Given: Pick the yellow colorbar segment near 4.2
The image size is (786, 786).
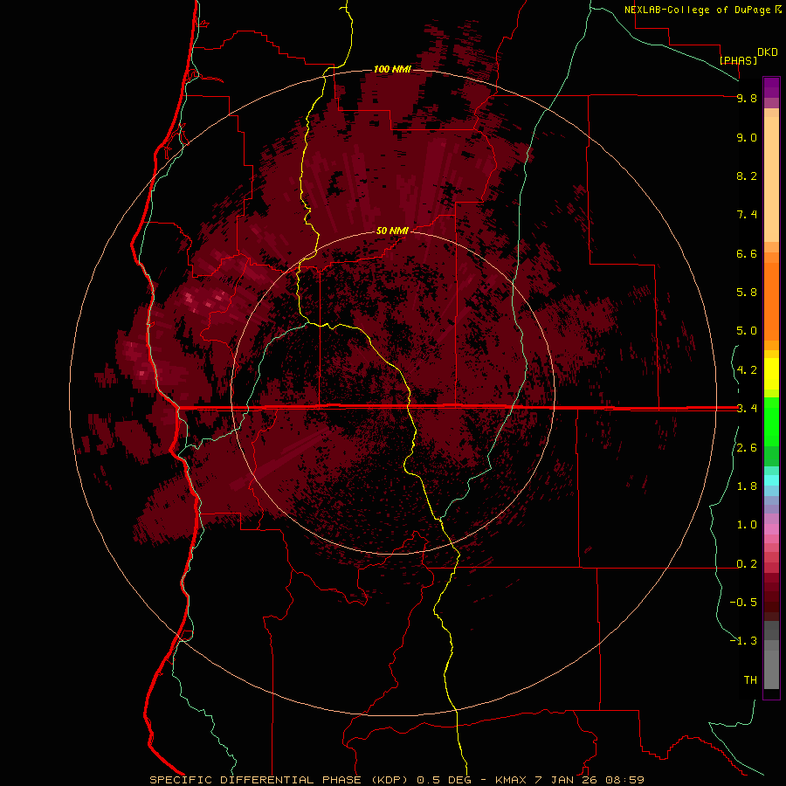Looking at the screenshot, I should (x=771, y=374).
